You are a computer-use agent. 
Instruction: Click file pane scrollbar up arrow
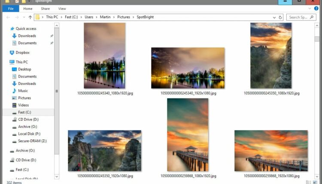point(317,25)
